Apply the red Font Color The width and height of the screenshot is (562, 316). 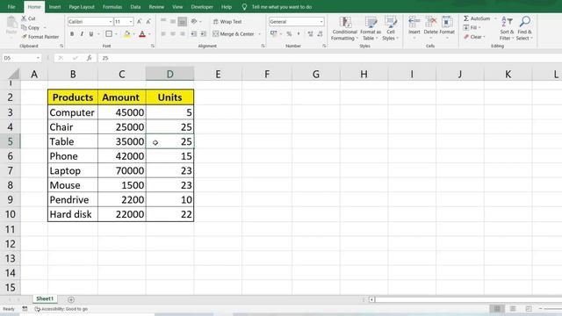click(x=142, y=34)
